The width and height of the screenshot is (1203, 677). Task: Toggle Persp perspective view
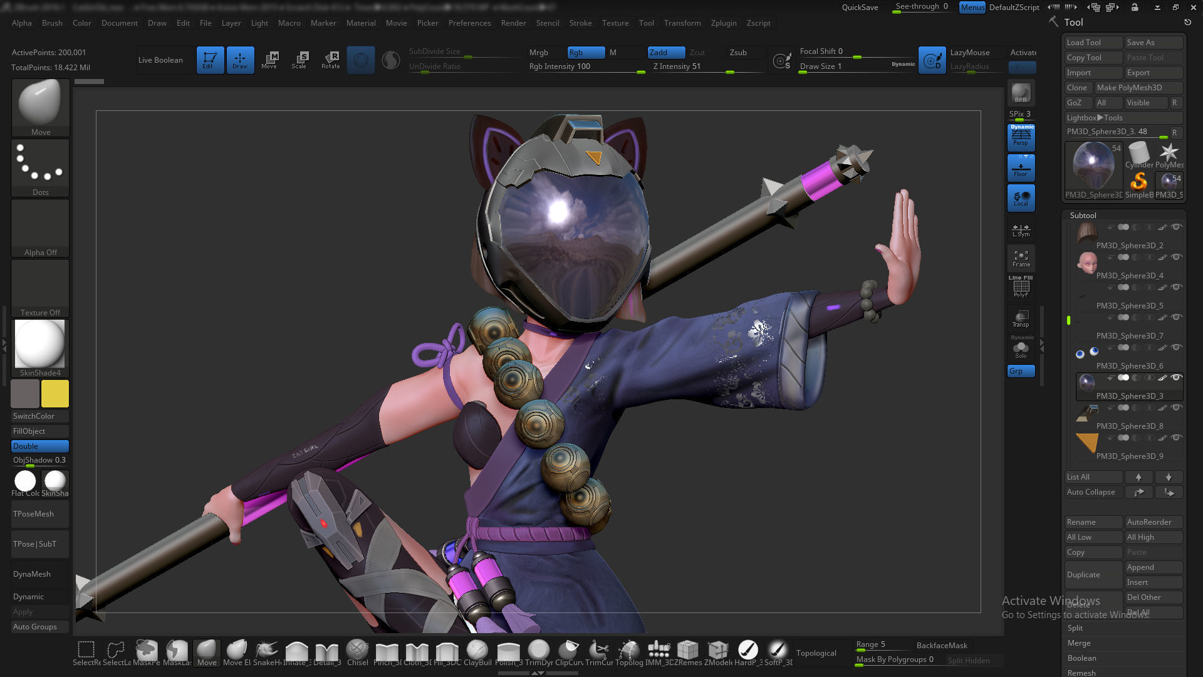1021,137
